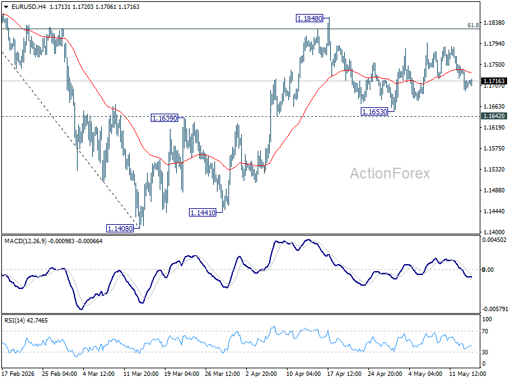509x381 pixels.
Task: Click the 61.8 Fibonacci level label
Action: 473,25
